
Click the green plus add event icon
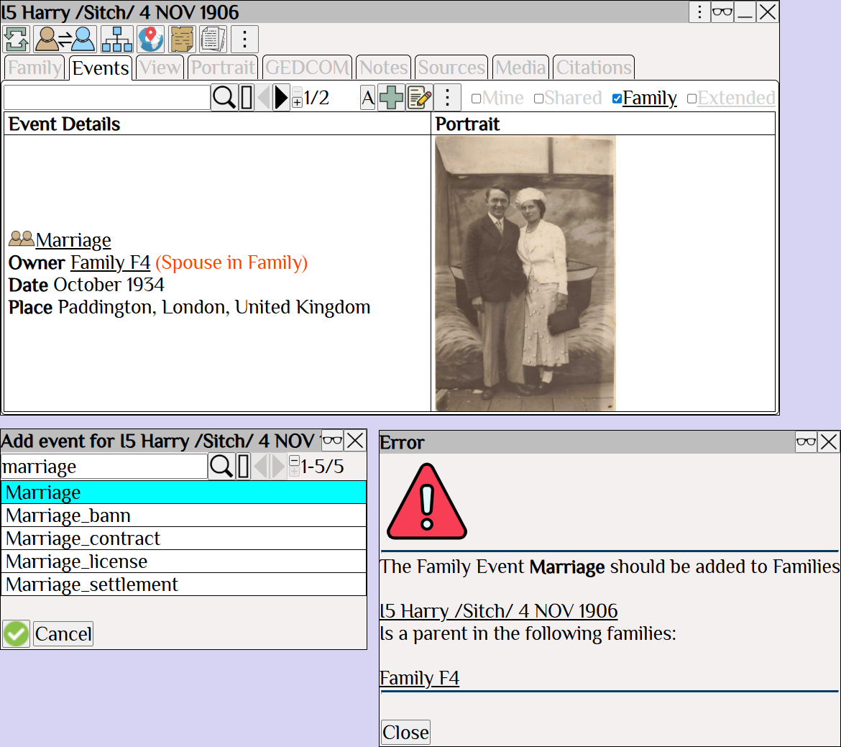(x=391, y=98)
